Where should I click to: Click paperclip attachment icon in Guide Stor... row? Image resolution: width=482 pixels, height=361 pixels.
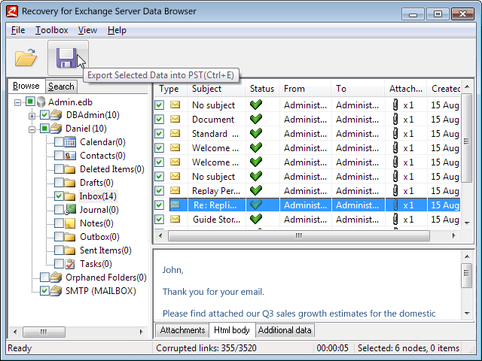pyautogui.click(x=395, y=219)
